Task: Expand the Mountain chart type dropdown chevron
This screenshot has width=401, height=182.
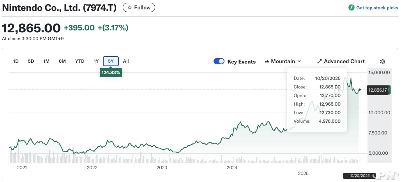Action: [299, 62]
